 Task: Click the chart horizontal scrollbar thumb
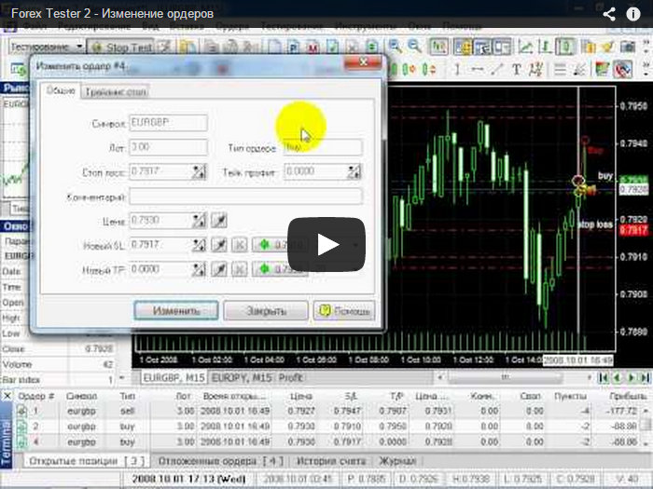505,377
